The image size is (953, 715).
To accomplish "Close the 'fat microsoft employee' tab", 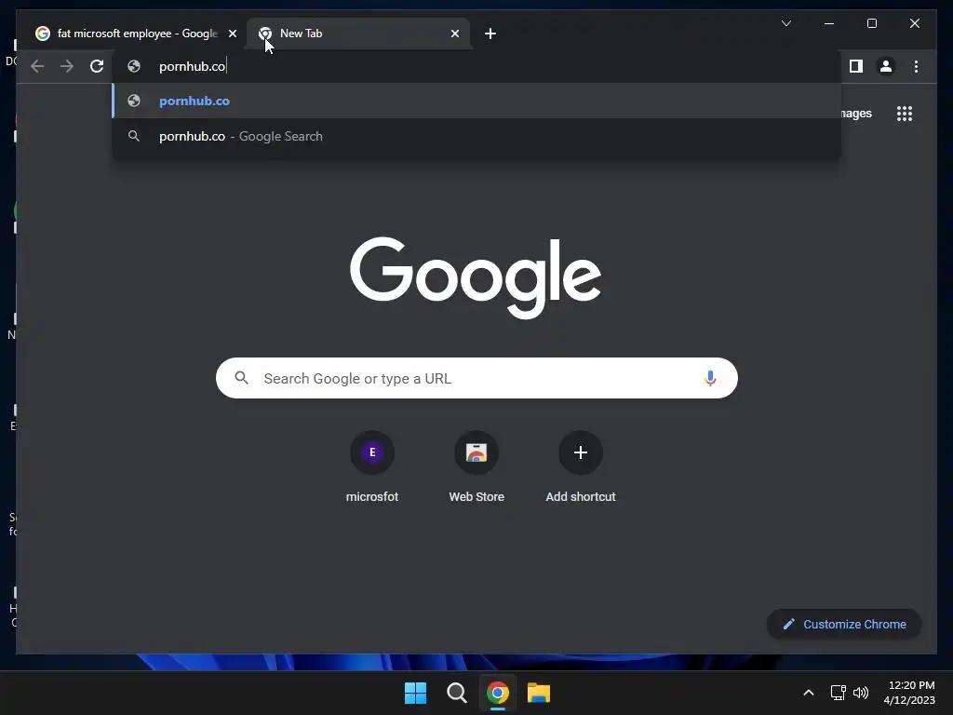I will click(x=232, y=34).
